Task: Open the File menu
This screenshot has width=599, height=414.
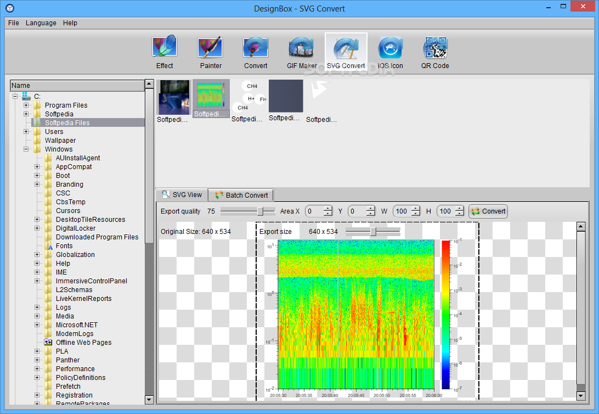Action: coord(13,23)
